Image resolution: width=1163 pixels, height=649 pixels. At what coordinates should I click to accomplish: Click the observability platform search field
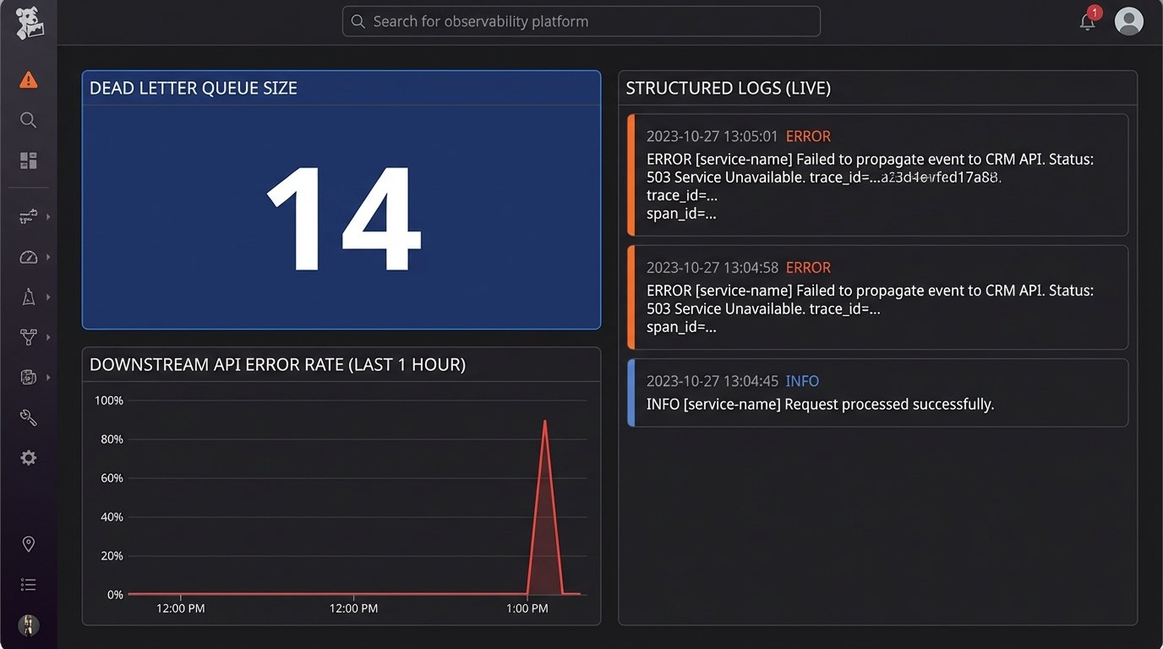click(581, 21)
